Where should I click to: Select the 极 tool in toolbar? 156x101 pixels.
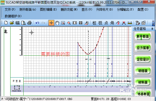coord(100,23)
